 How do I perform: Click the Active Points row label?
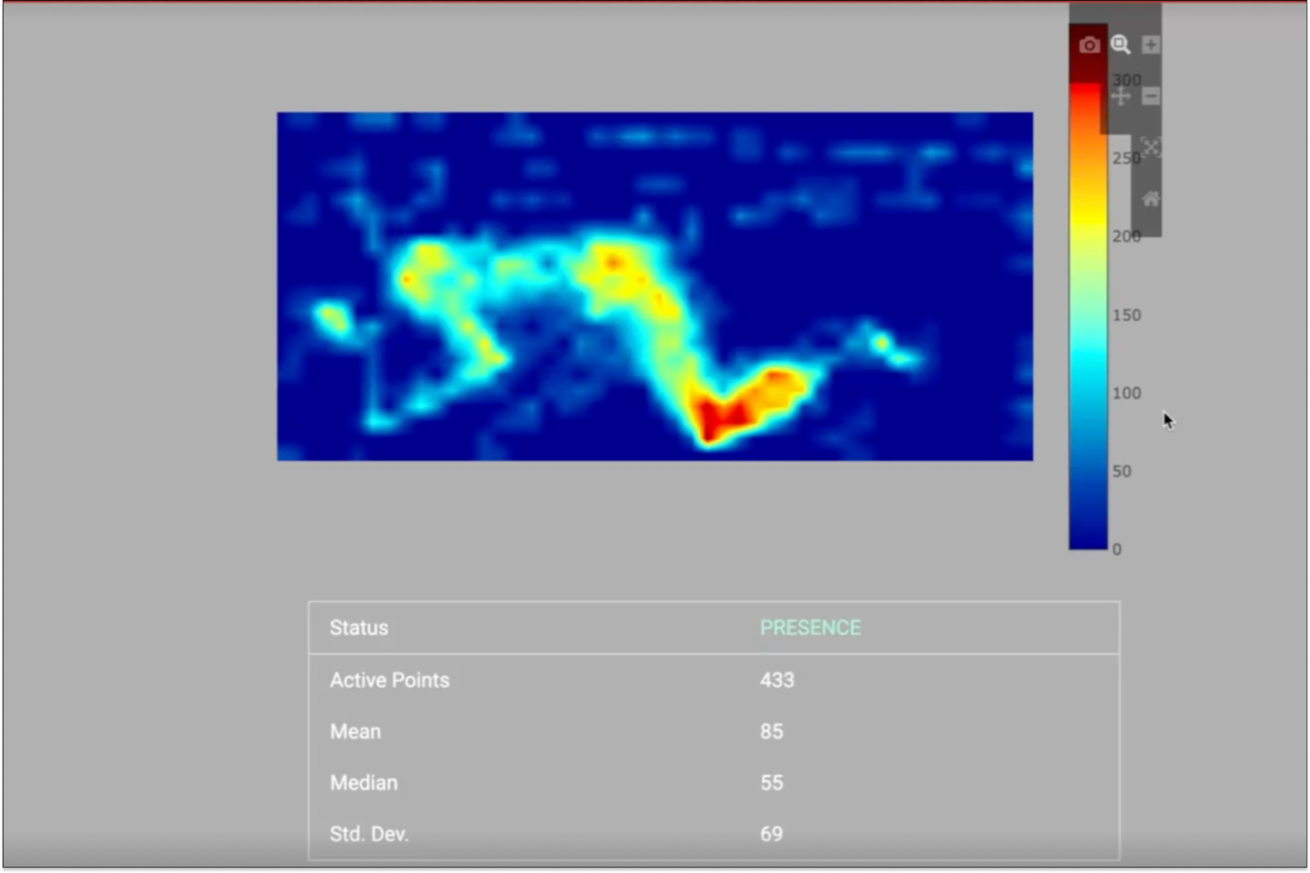pos(389,680)
